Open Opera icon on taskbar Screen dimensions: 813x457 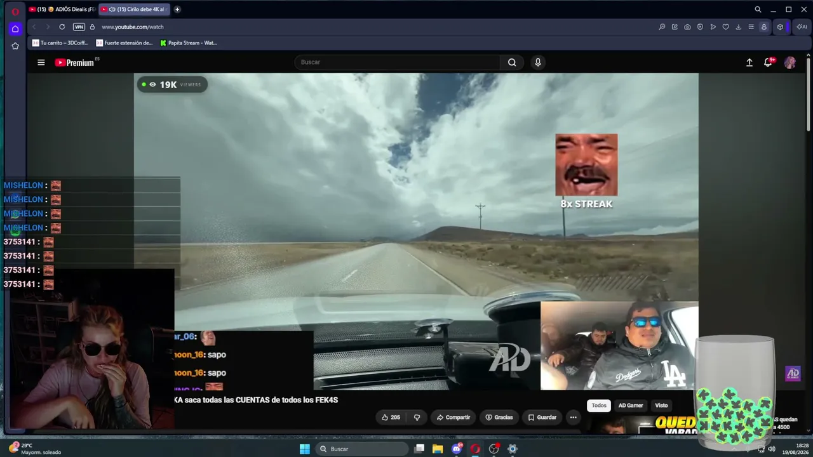pos(475,449)
